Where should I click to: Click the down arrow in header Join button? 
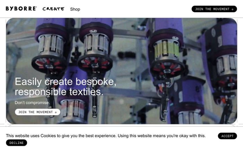point(233,9)
